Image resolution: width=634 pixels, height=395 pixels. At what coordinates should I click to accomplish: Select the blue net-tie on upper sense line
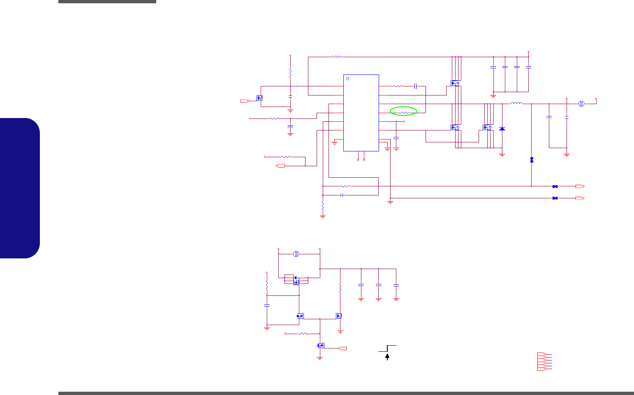pyautogui.click(x=555, y=186)
